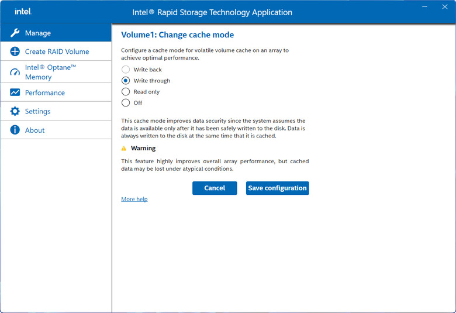Select the Read only radio button
The image size is (456, 313).
126,91
